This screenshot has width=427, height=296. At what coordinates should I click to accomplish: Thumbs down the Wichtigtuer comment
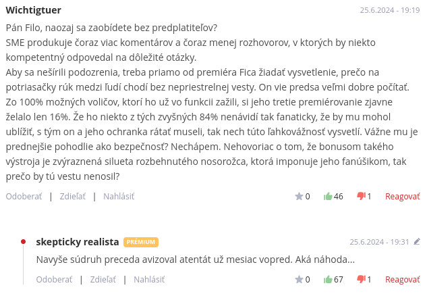coord(361,197)
